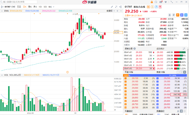Zoom out chart with minus icon
189x115 pixels.
pyautogui.click(x=121, y=11)
